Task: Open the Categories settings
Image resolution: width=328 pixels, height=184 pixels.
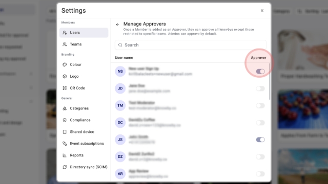Action: click(x=84, y=108)
